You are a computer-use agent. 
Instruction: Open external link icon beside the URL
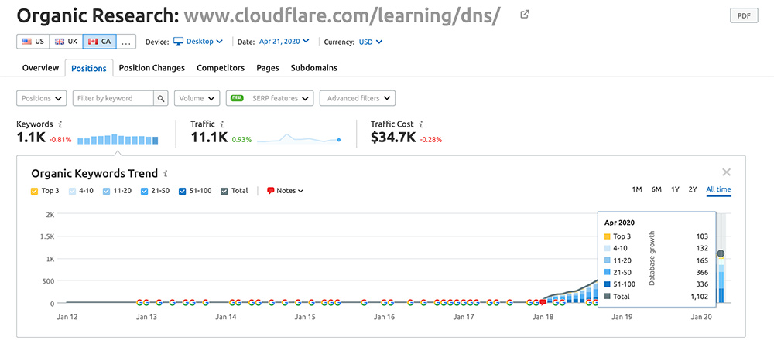tap(525, 15)
